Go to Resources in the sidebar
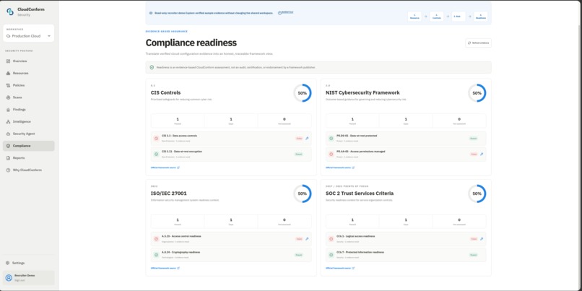582x291 pixels. click(x=28, y=73)
